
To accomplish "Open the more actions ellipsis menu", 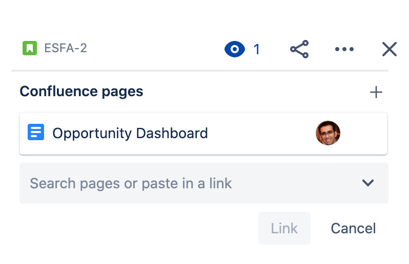I will pos(344,49).
